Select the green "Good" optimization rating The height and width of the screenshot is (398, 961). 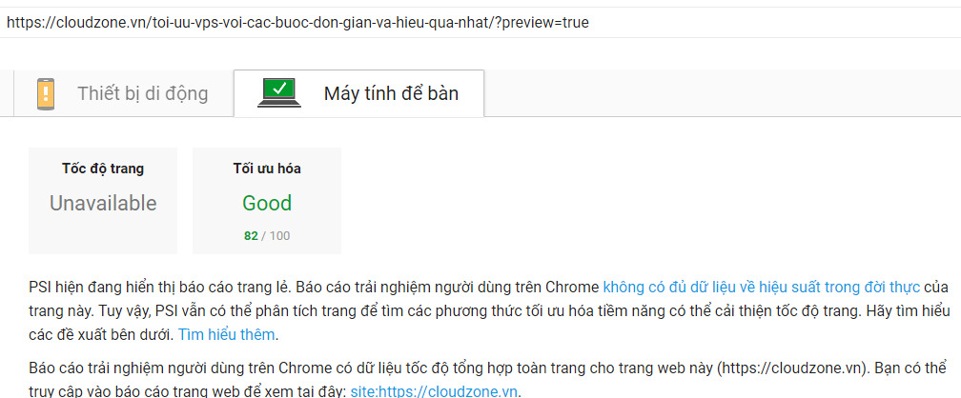[x=267, y=203]
